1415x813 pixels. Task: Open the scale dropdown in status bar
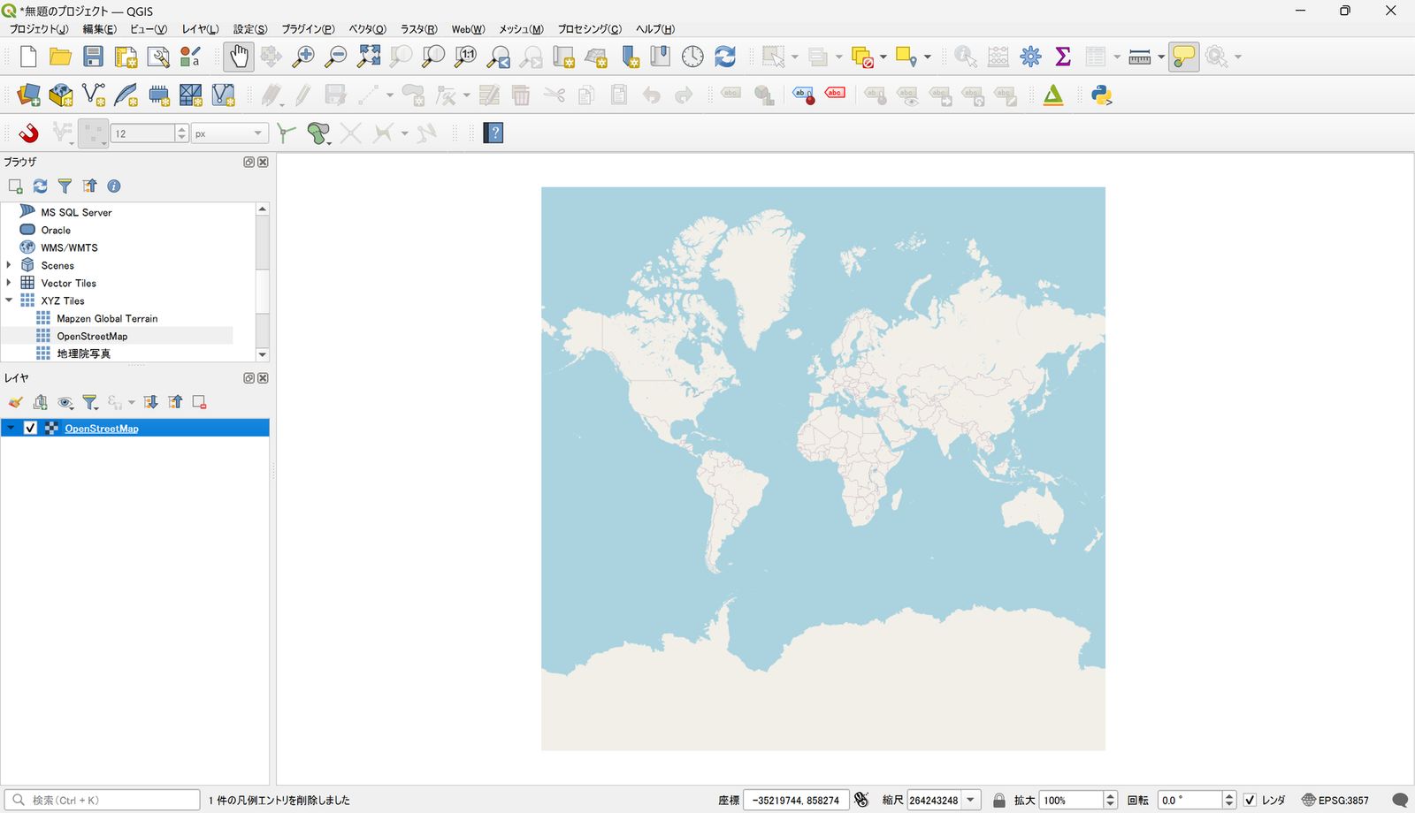click(x=971, y=800)
